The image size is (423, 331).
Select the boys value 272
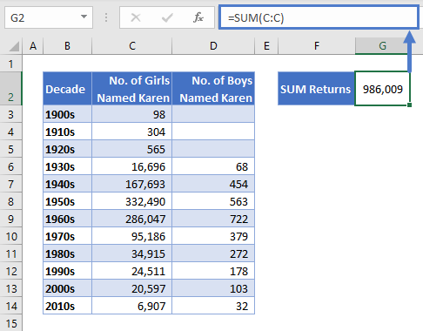click(x=213, y=253)
